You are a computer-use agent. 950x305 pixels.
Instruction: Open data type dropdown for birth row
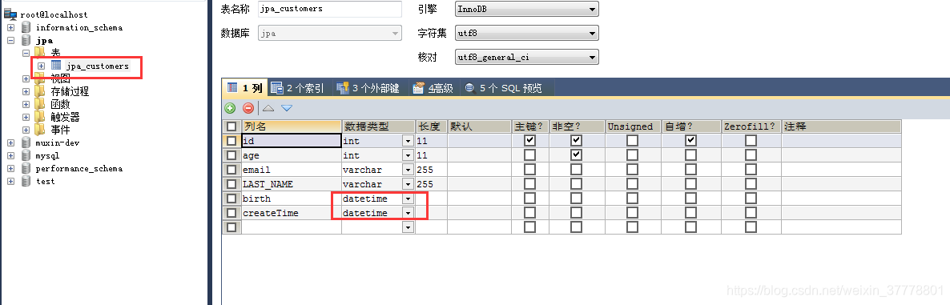click(x=409, y=199)
